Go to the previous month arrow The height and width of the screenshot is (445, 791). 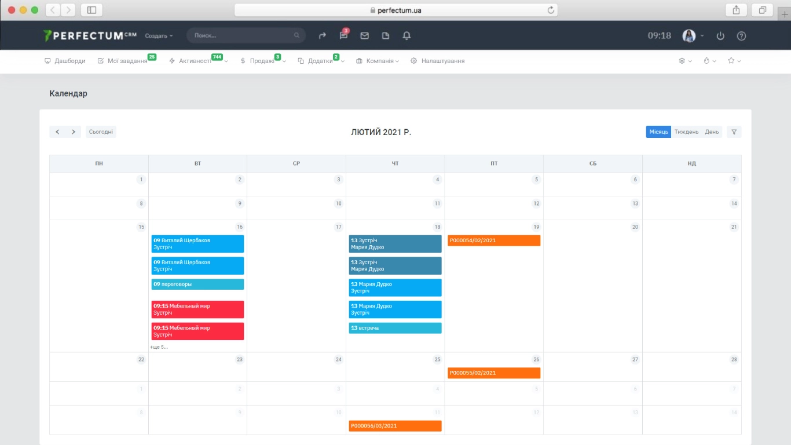[x=57, y=132]
